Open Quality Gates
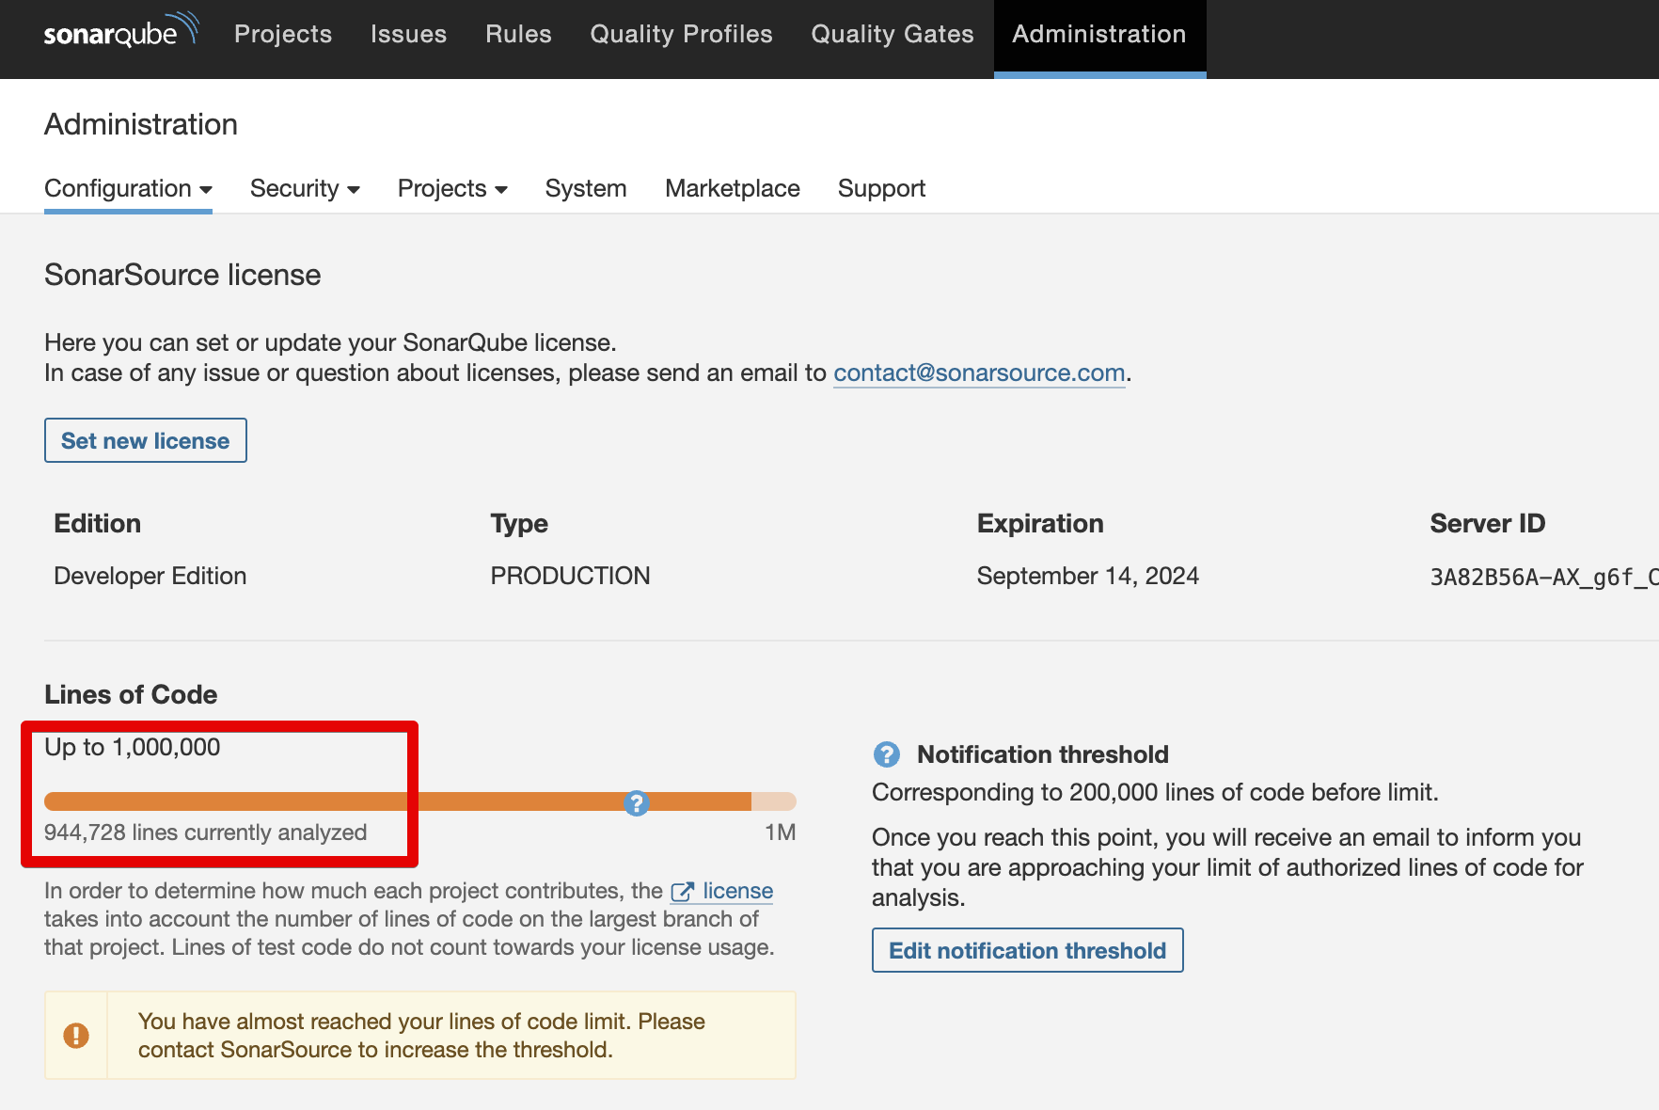Image resolution: width=1659 pixels, height=1110 pixels. [893, 34]
